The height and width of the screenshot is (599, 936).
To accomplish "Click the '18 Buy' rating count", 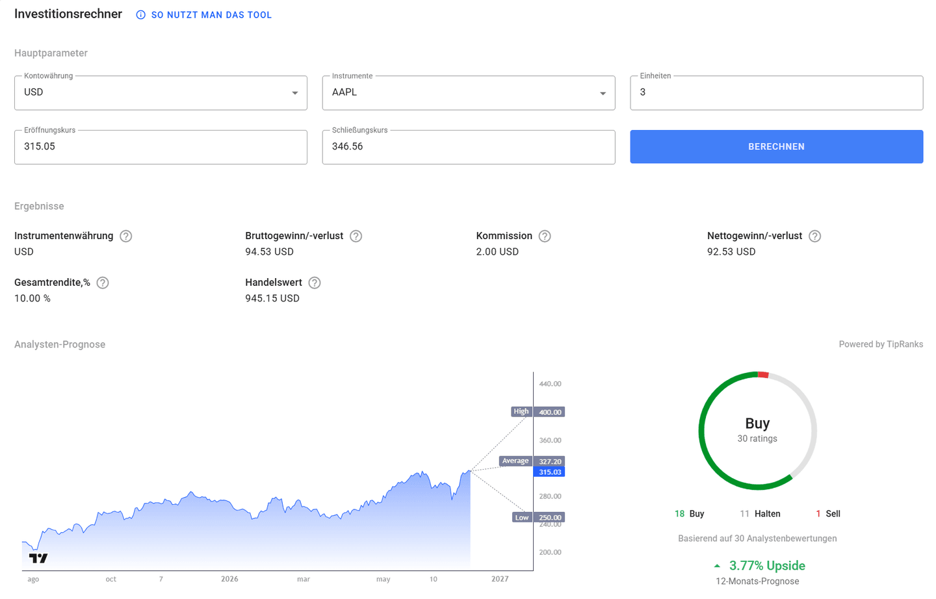I will (x=689, y=514).
